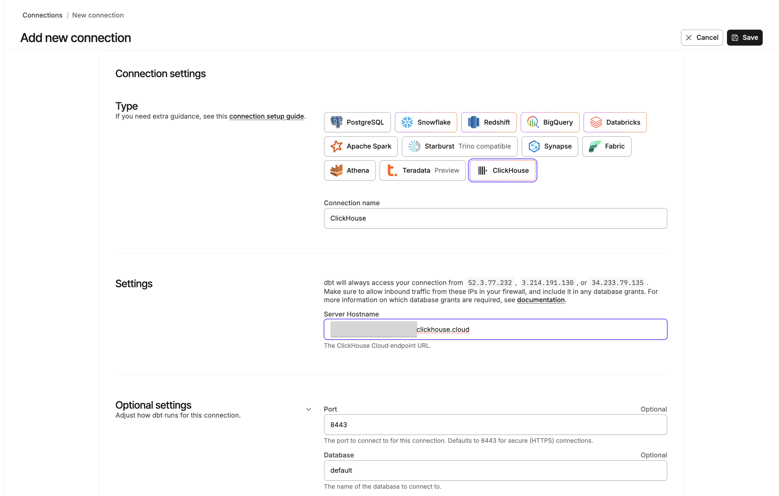Select the PostgreSQL connection type
This screenshot has height=496, width=779.
coord(357,122)
